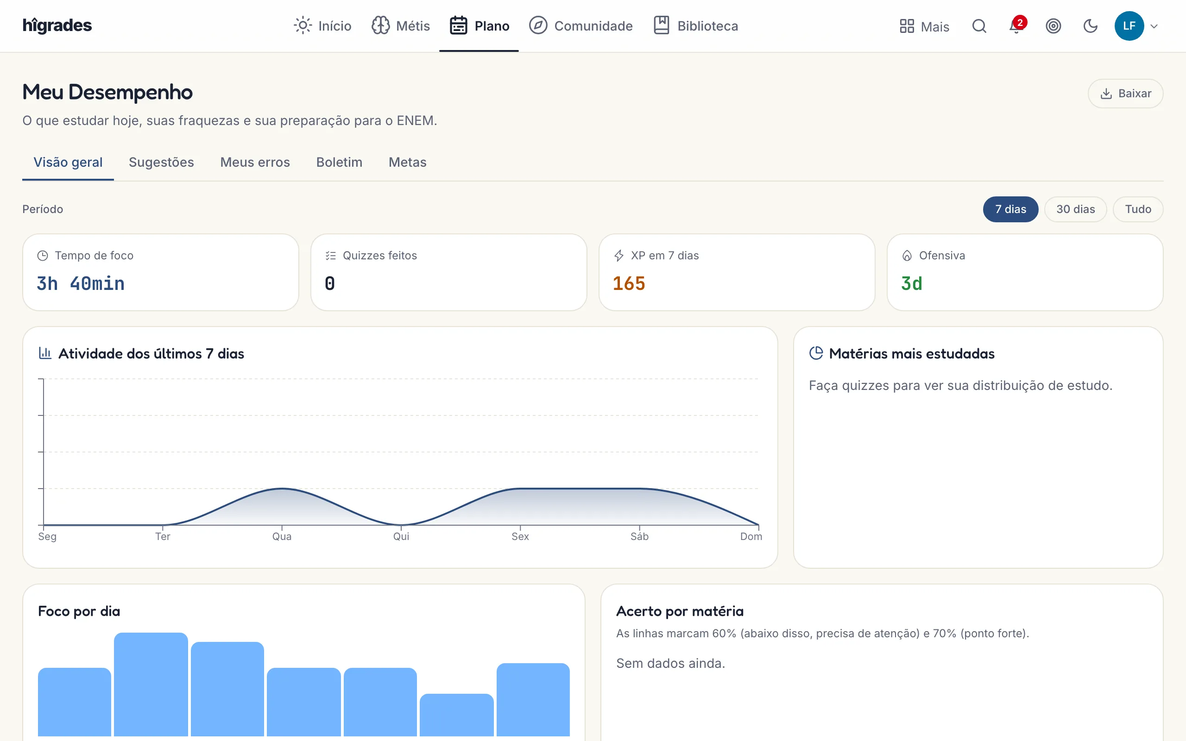Click the Sex label on activity chart
Image resolution: width=1186 pixels, height=741 pixels.
click(x=520, y=537)
